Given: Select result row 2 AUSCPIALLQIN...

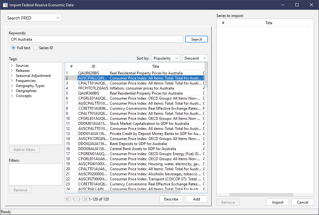Looking at the screenshot, I should click(x=135, y=78).
